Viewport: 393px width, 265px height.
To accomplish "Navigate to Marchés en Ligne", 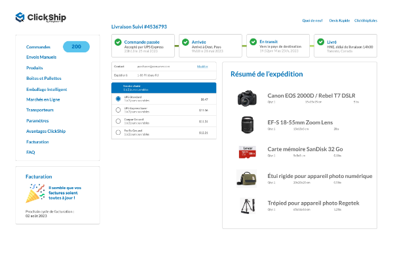I will coord(43,99).
